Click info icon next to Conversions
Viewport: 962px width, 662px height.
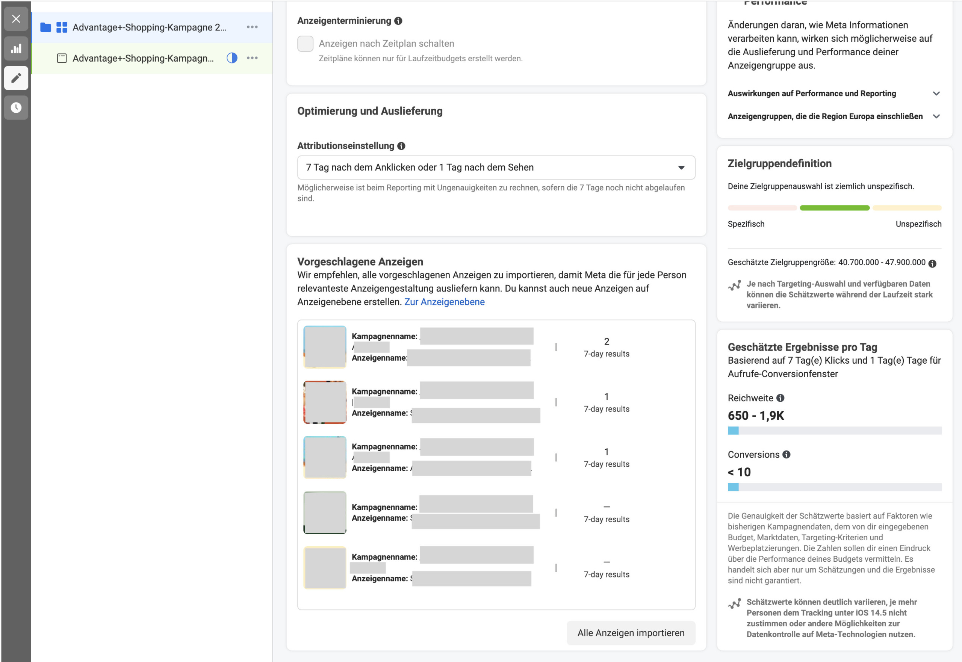tap(787, 455)
